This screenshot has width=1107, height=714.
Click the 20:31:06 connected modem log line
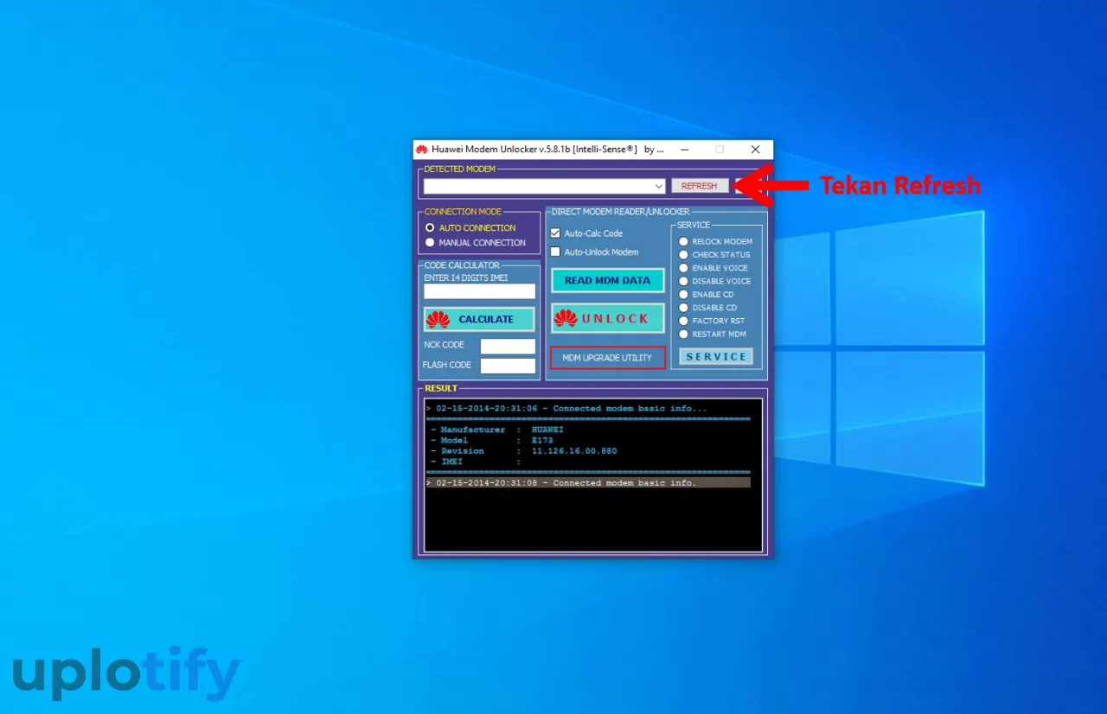pyautogui.click(x=566, y=409)
